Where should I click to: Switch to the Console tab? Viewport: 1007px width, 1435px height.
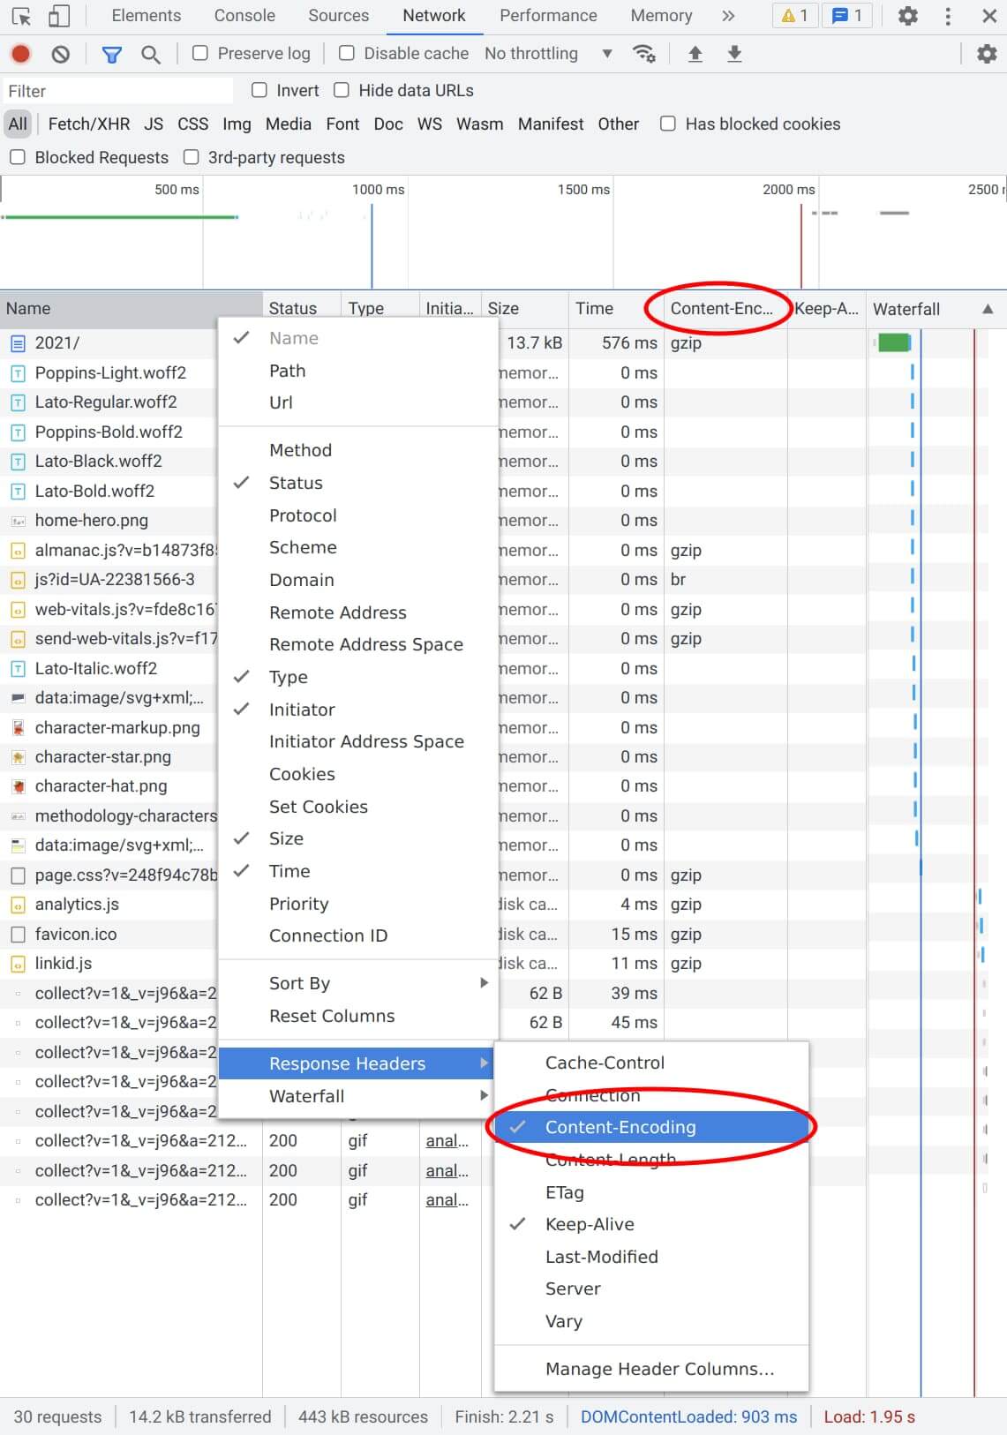pyautogui.click(x=244, y=16)
